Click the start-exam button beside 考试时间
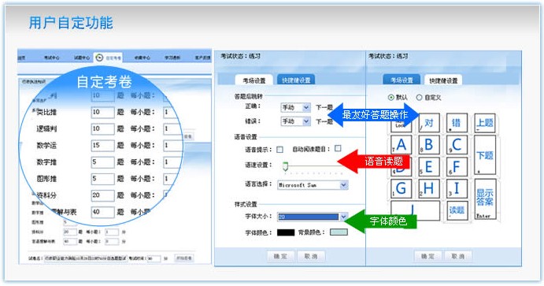Viewport: 544px width, 286px height. [x=184, y=258]
